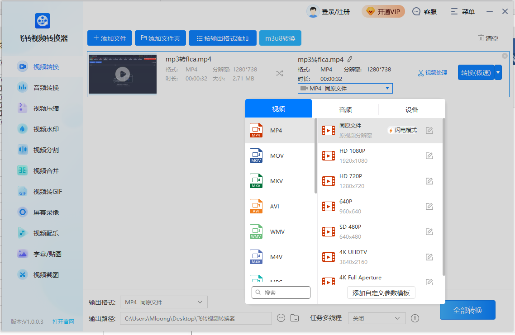Click the format 搜索 search field
The image size is (515, 335).
coord(281,293)
